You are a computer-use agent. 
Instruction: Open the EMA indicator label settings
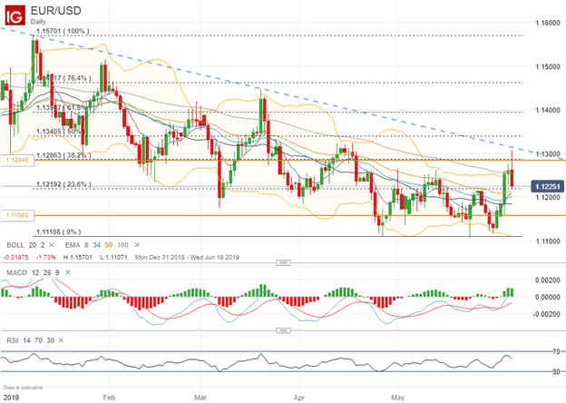click(x=73, y=245)
